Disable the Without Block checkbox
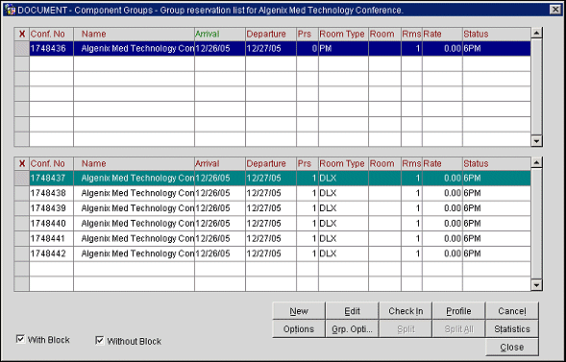 click(x=100, y=341)
